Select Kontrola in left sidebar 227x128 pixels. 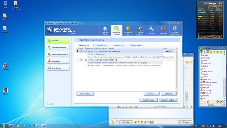click(58, 41)
